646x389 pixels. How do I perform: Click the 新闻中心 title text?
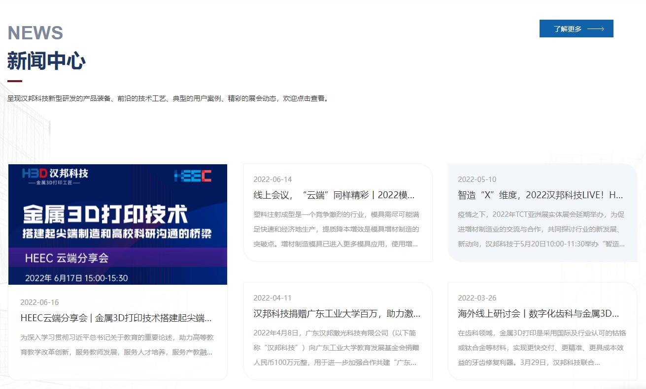coord(45,60)
